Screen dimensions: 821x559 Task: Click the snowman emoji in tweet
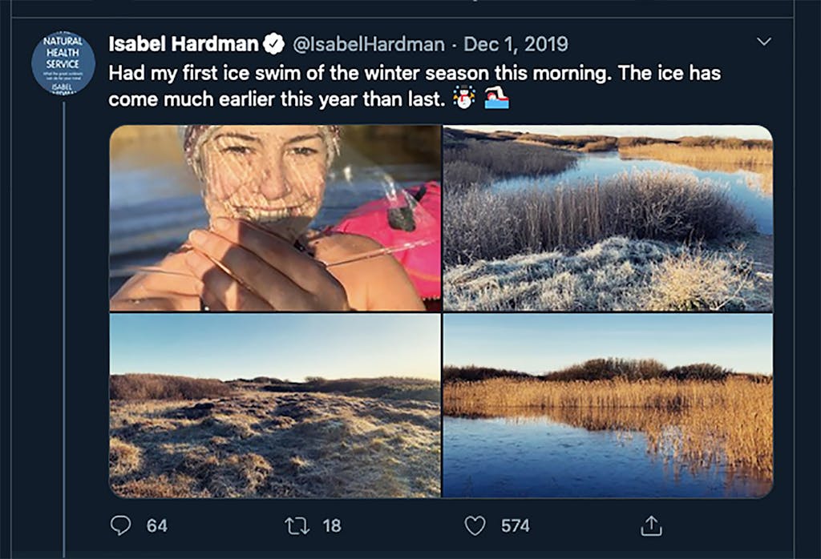(463, 98)
